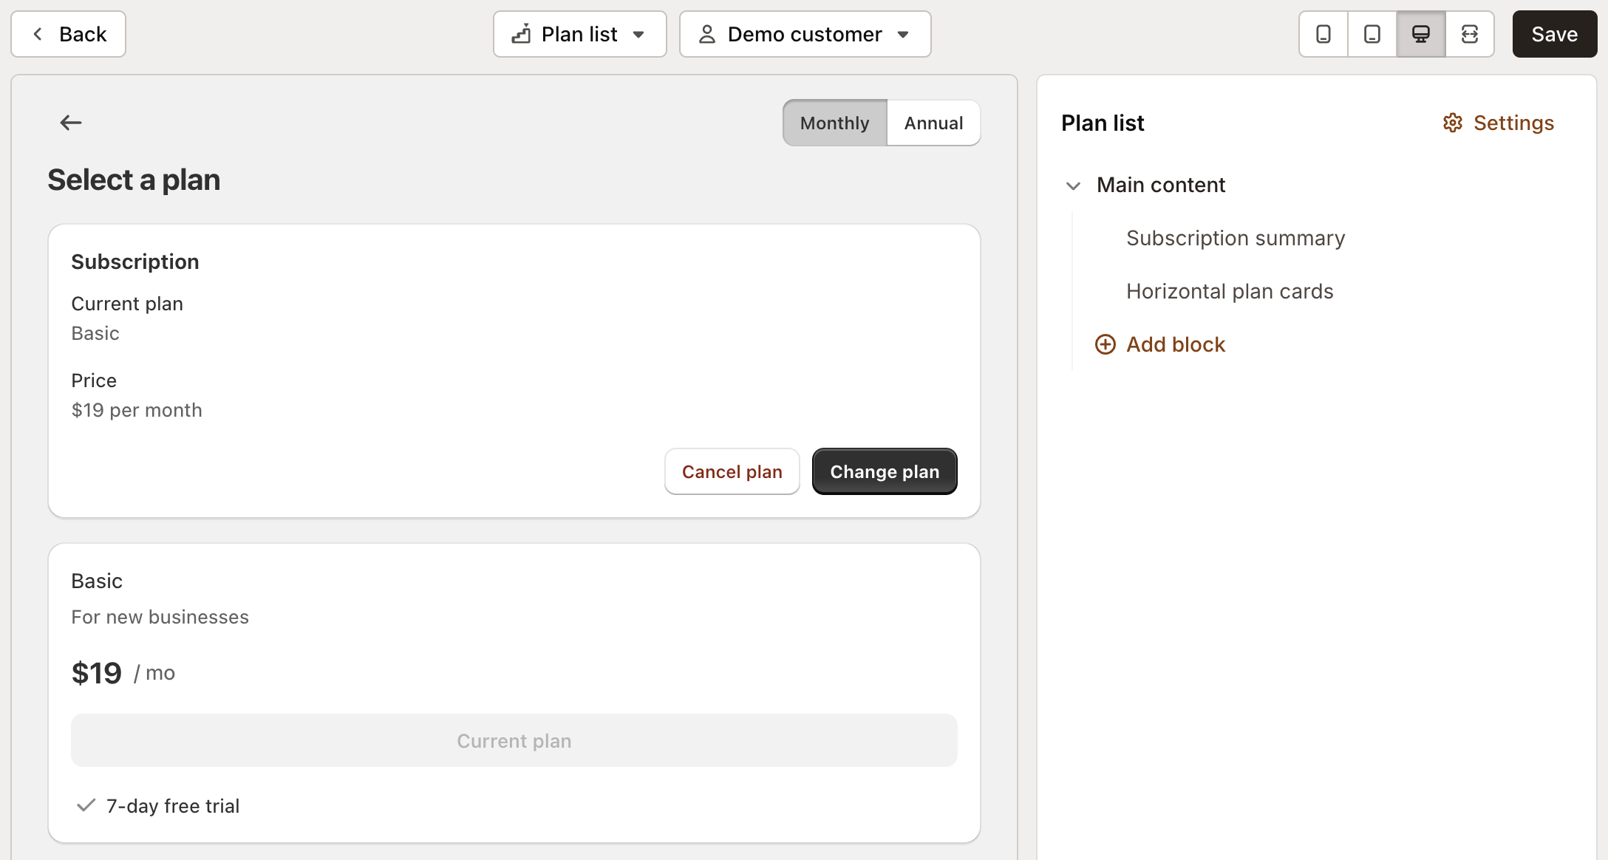Click the Cancel plan button
The height and width of the screenshot is (860, 1608).
[732, 471]
